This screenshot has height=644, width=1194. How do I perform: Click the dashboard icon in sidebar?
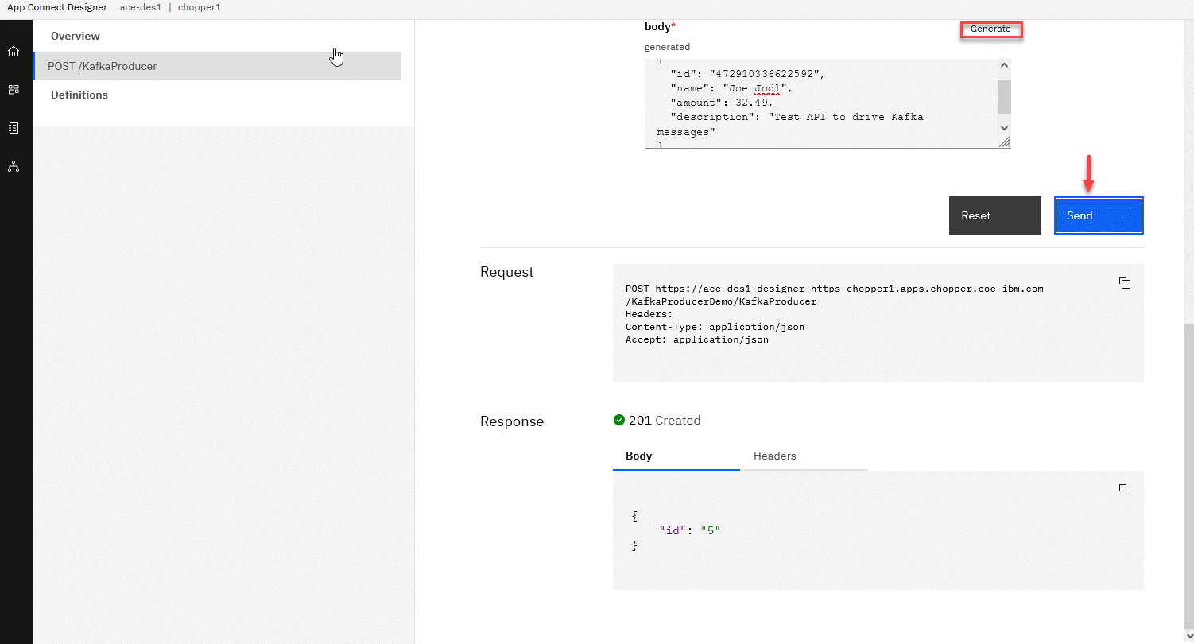pyautogui.click(x=14, y=90)
